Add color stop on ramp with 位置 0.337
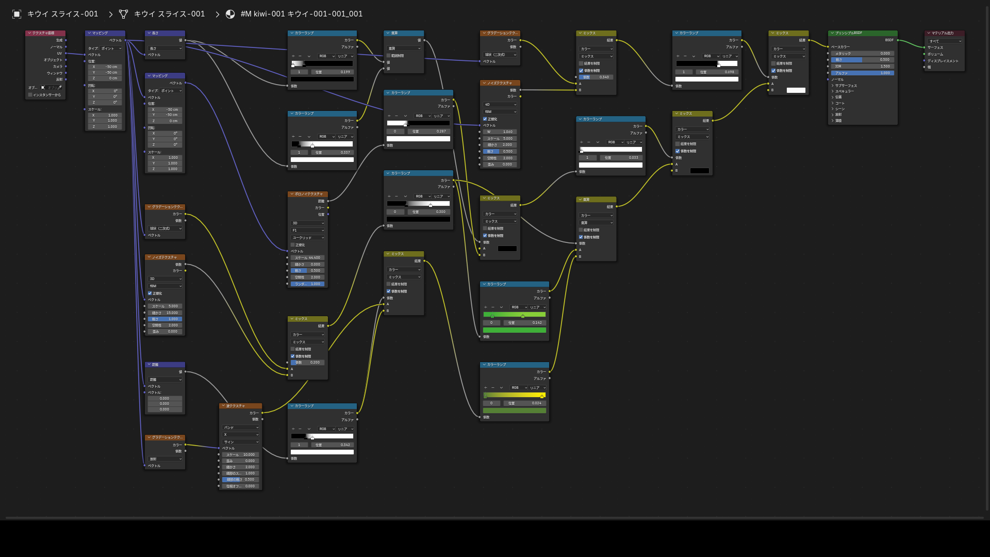 click(x=293, y=137)
